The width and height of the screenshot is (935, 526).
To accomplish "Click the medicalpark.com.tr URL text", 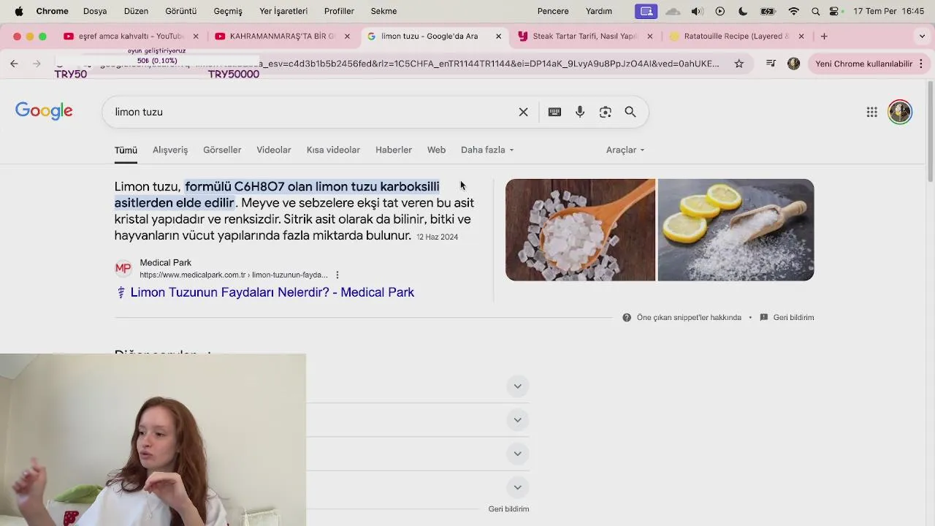I will click(234, 275).
